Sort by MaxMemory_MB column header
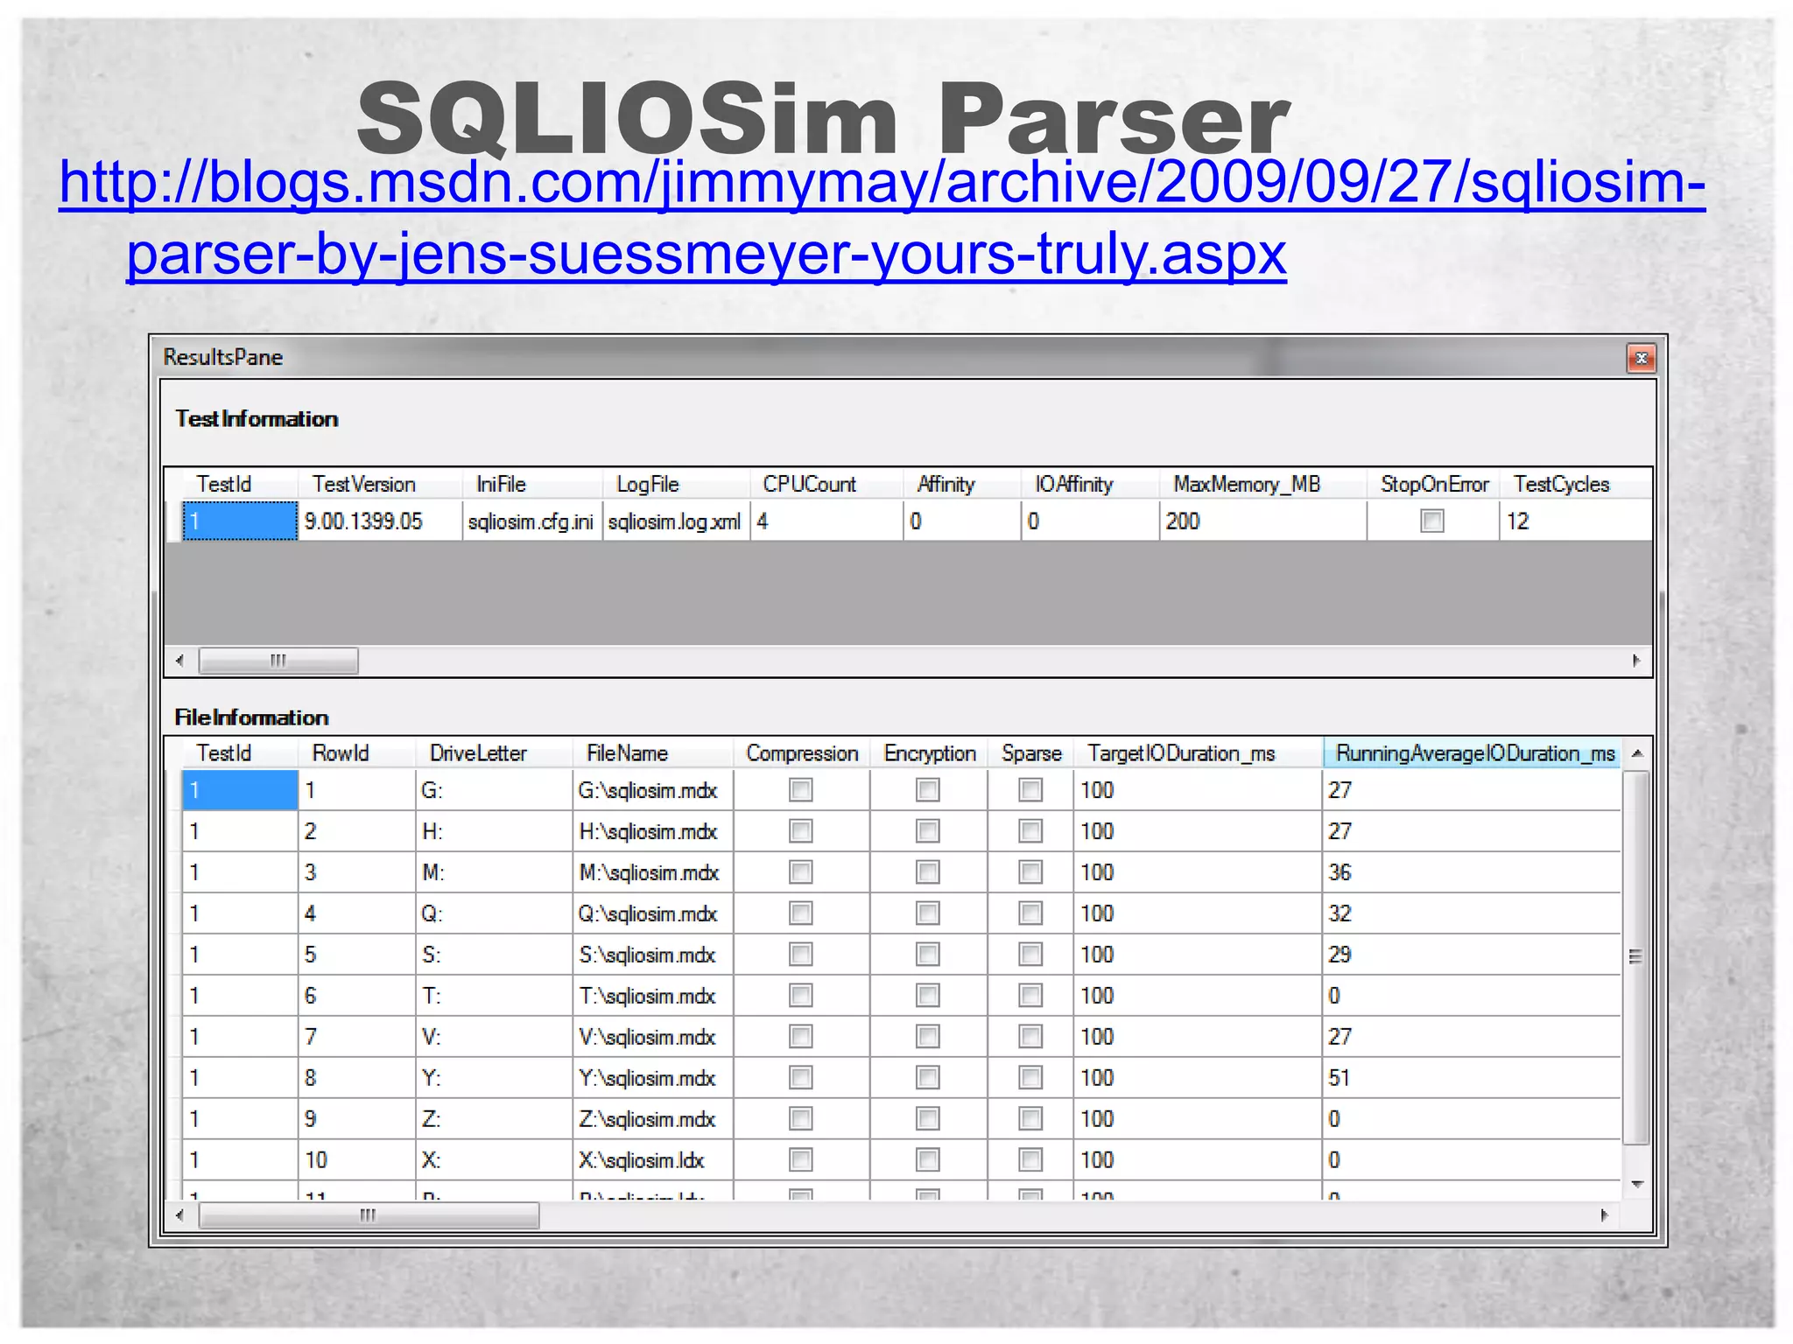This screenshot has width=1793, height=1344. click(1246, 485)
